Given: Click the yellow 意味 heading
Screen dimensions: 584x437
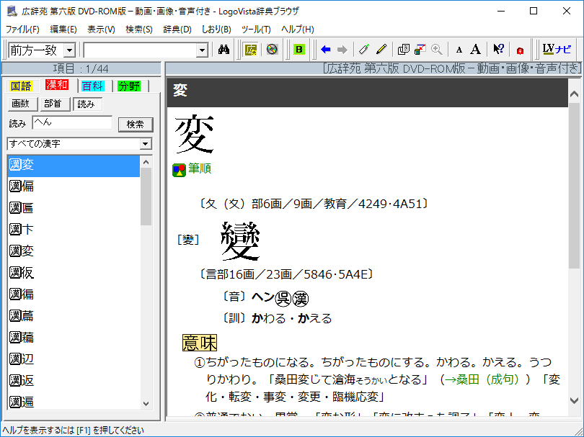Looking at the screenshot, I should click(x=200, y=343).
